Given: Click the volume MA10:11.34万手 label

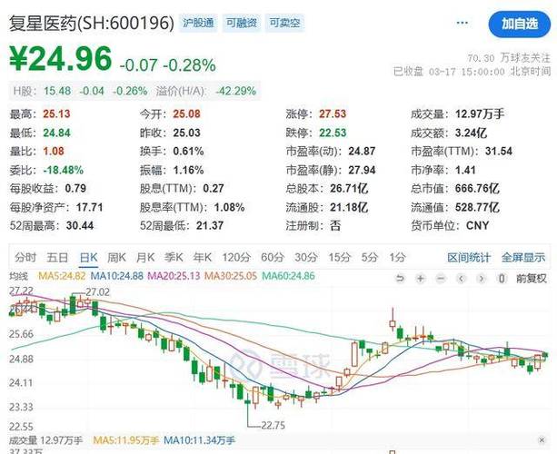Looking at the screenshot, I should coord(199,440).
